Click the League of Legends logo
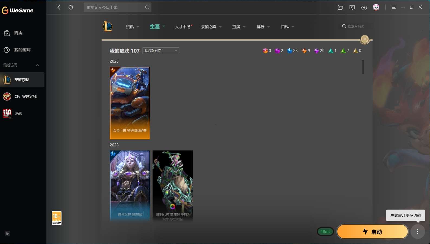 coord(108,26)
